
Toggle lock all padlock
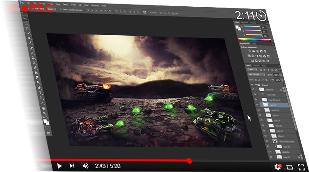click(x=267, y=80)
